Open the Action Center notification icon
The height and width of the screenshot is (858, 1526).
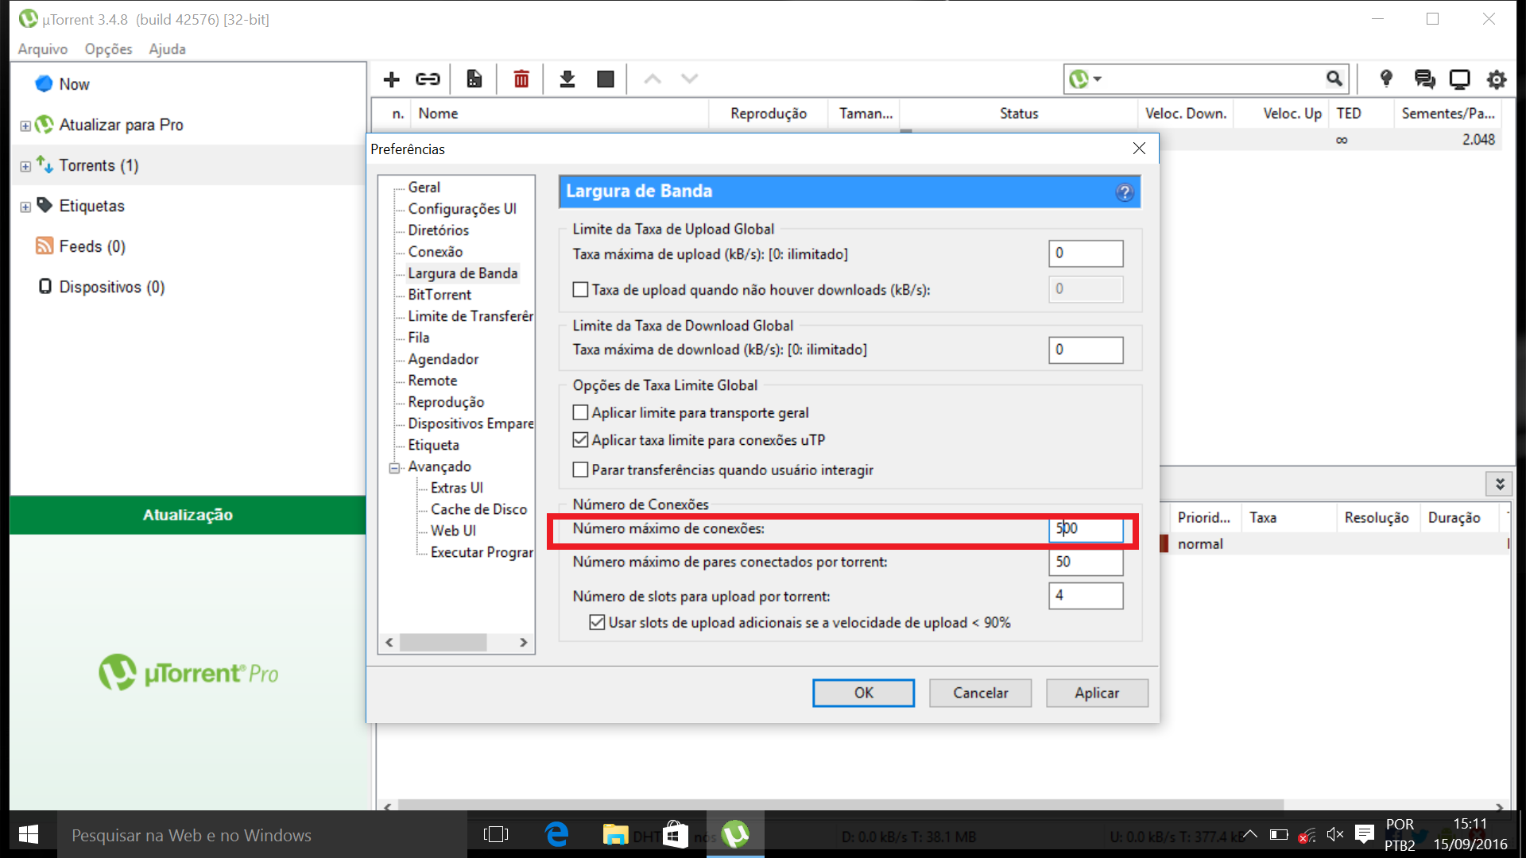(x=1365, y=834)
